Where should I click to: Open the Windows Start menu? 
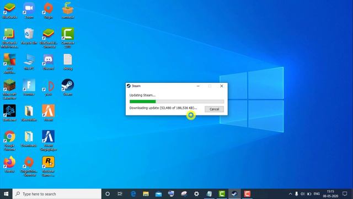coord(6,194)
